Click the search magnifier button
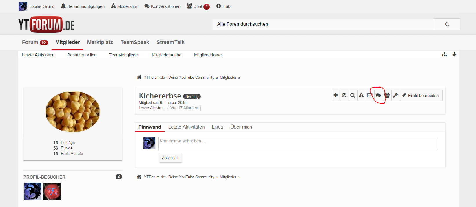Viewport: 476px width, 207px height. 447,24
